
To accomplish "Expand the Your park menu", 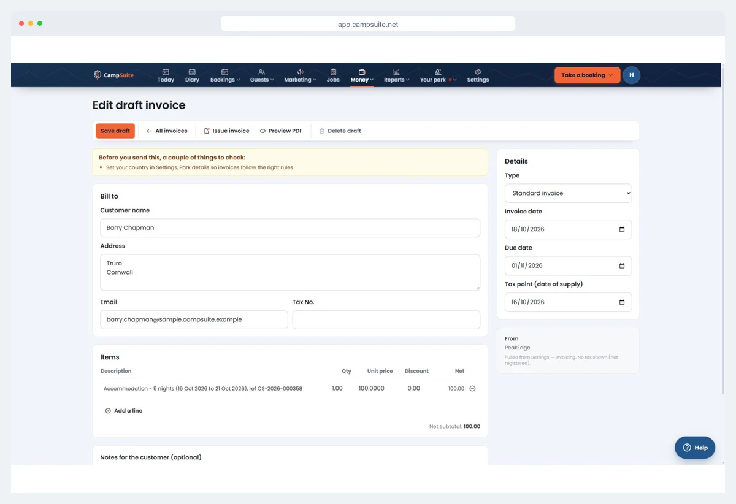I will 438,75.
